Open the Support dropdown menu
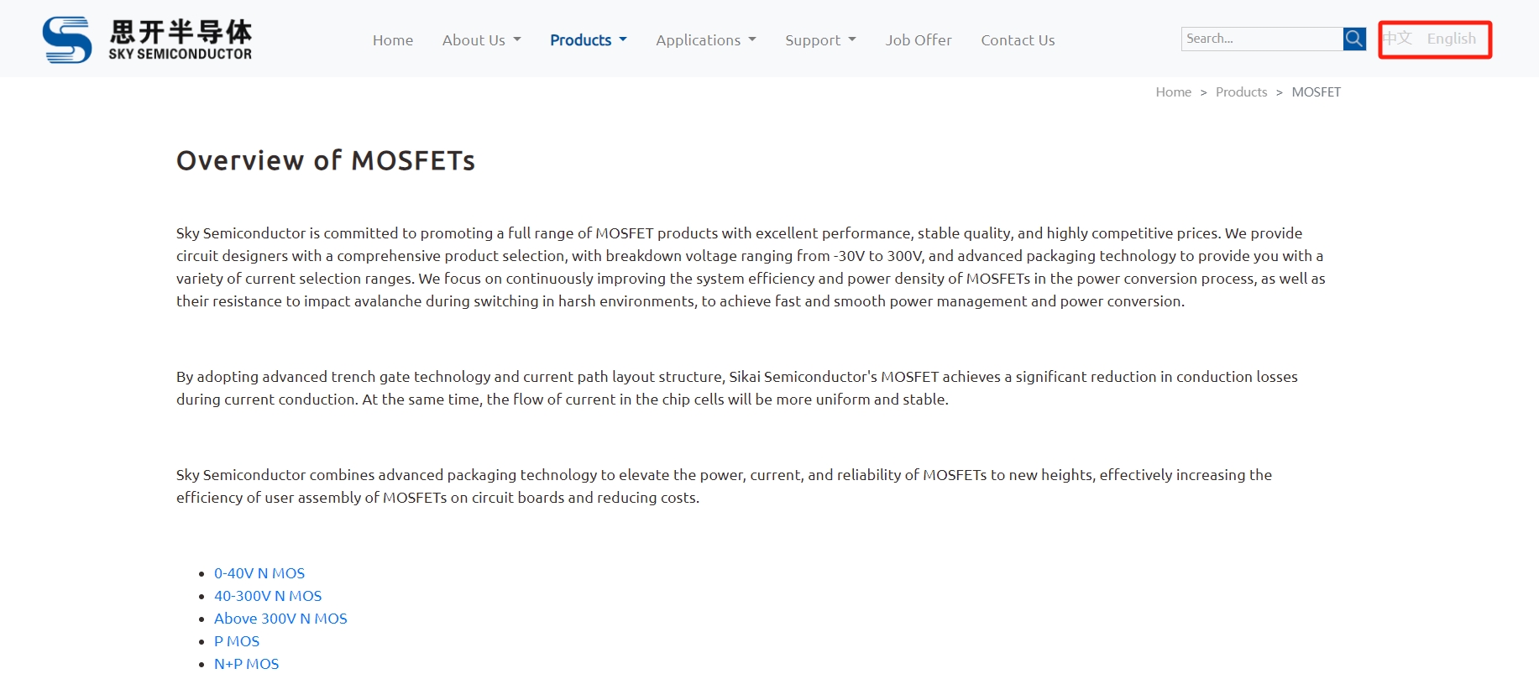1539x700 pixels. point(820,40)
